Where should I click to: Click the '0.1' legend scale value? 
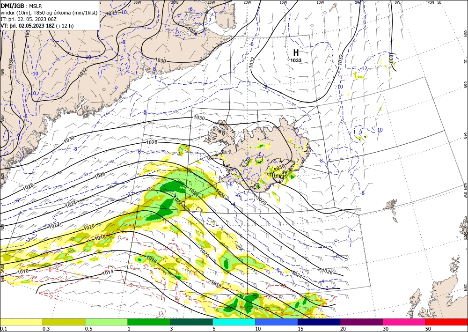(x=4, y=329)
